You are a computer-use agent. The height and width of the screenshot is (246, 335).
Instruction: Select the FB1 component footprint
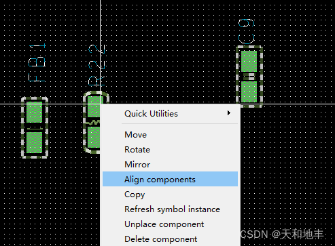click(35, 127)
